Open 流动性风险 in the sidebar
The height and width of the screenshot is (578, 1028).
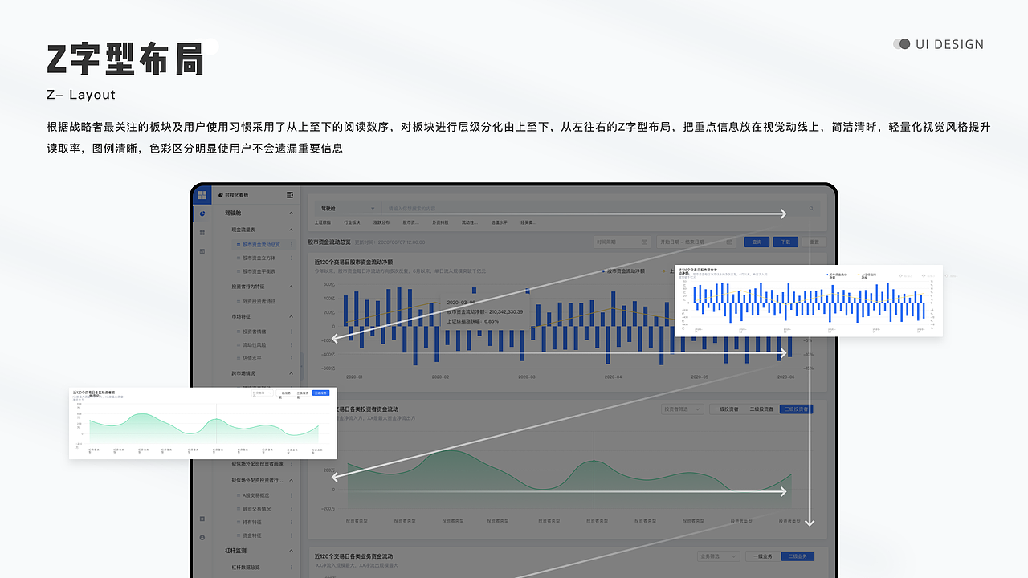pyautogui.click(x=254, y=345)
